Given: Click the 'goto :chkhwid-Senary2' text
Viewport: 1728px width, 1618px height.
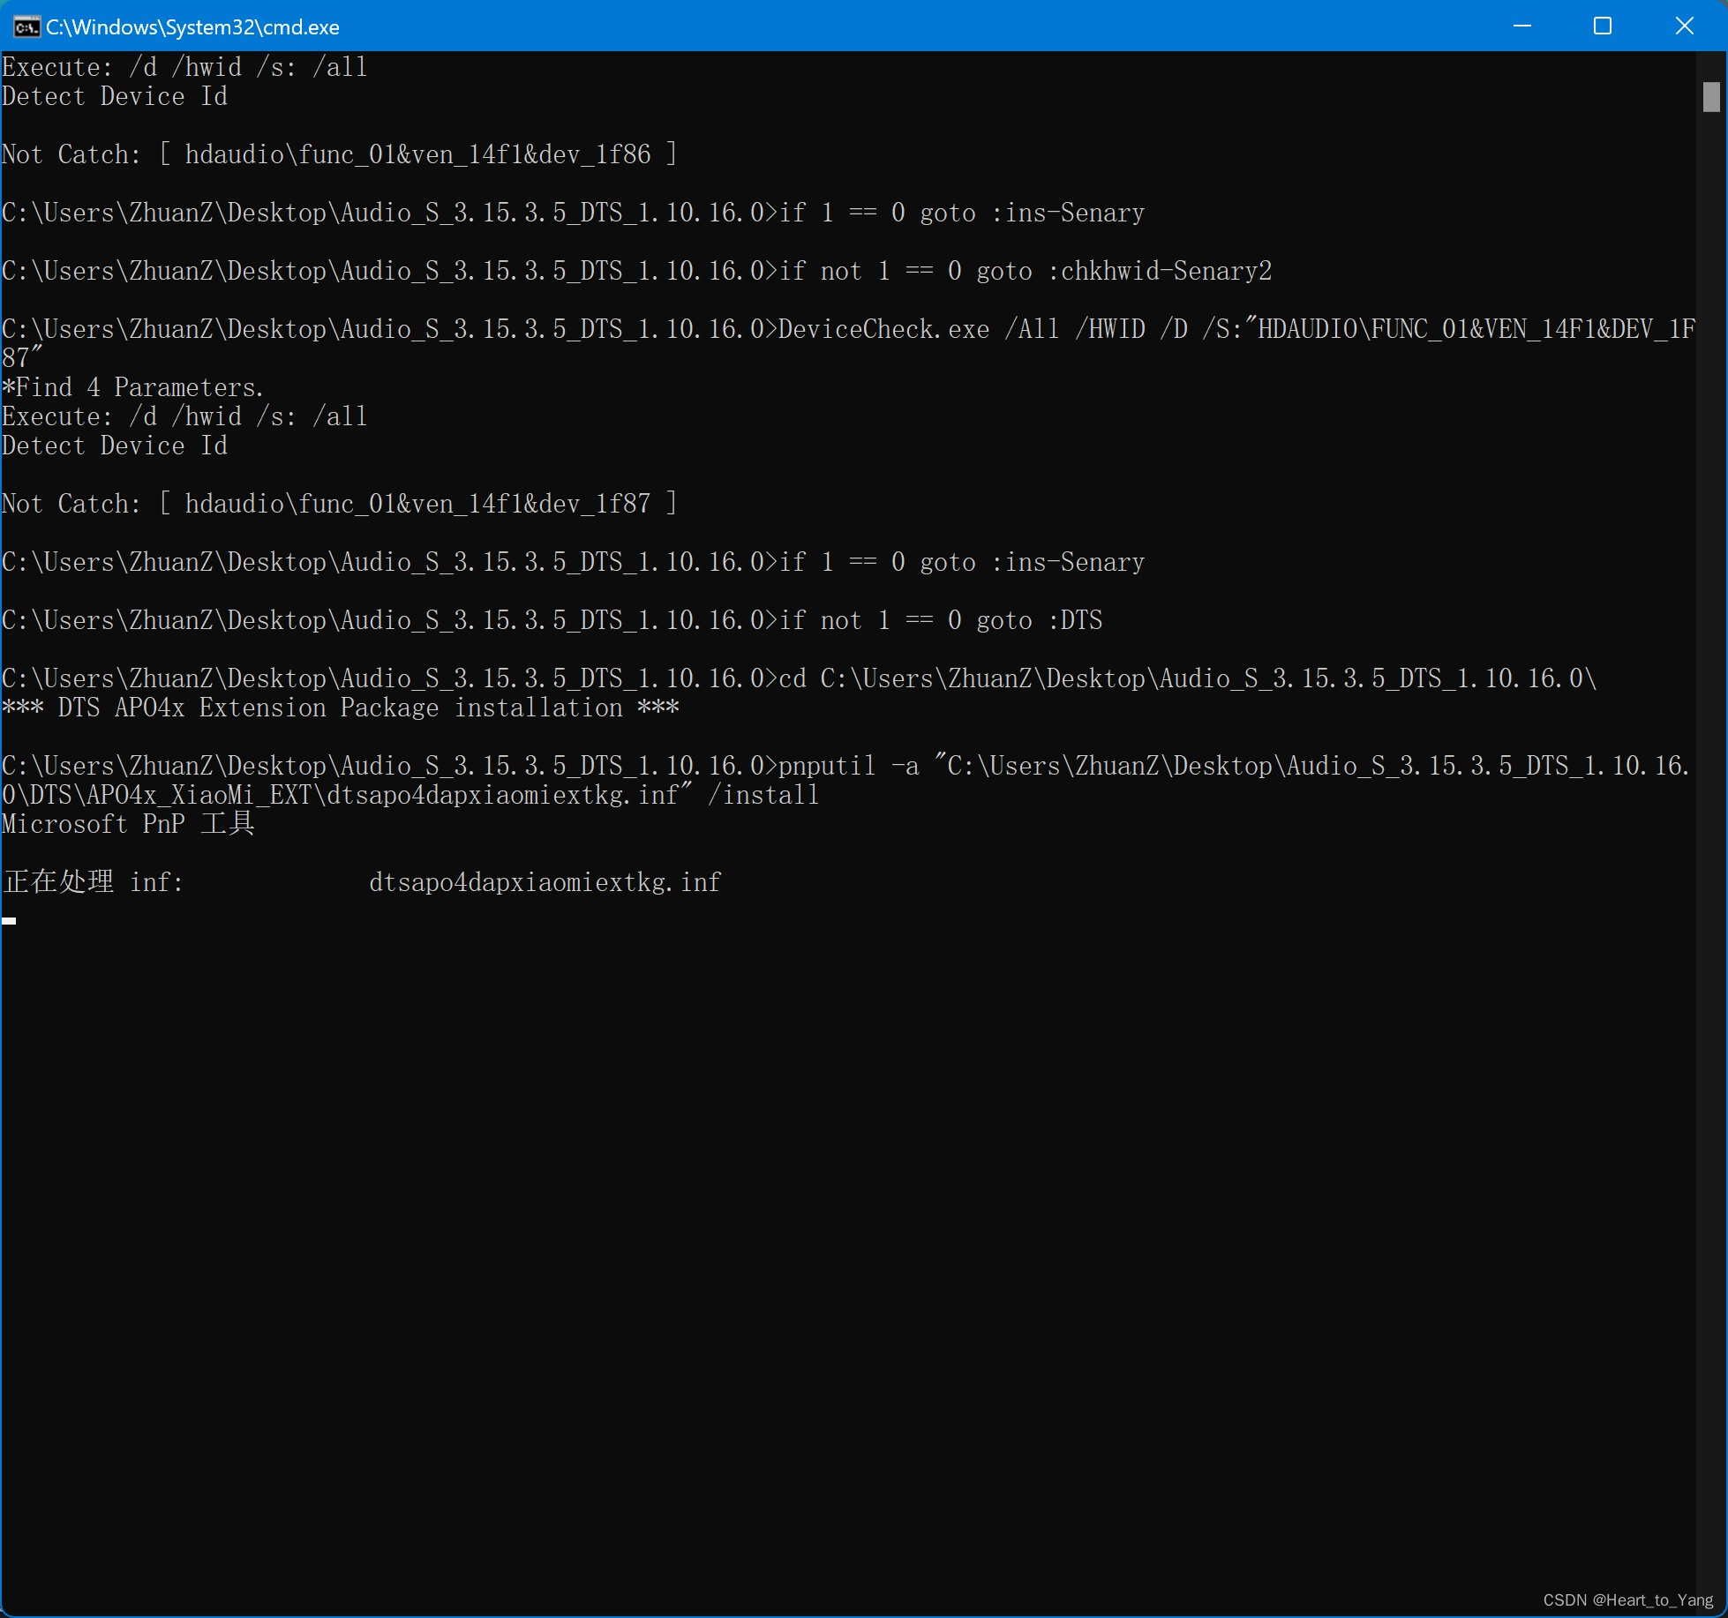Looking at the screenshot, I should tap(1123, 271).
